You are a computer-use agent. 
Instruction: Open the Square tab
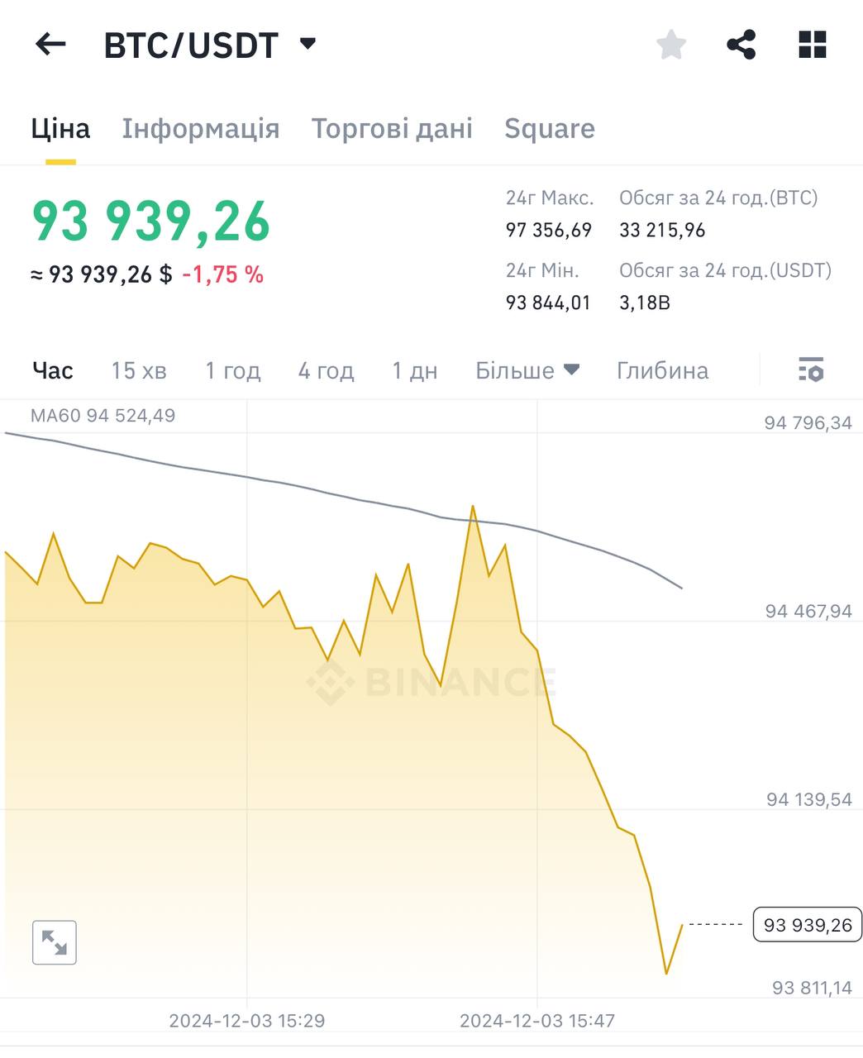pos(550,129)
